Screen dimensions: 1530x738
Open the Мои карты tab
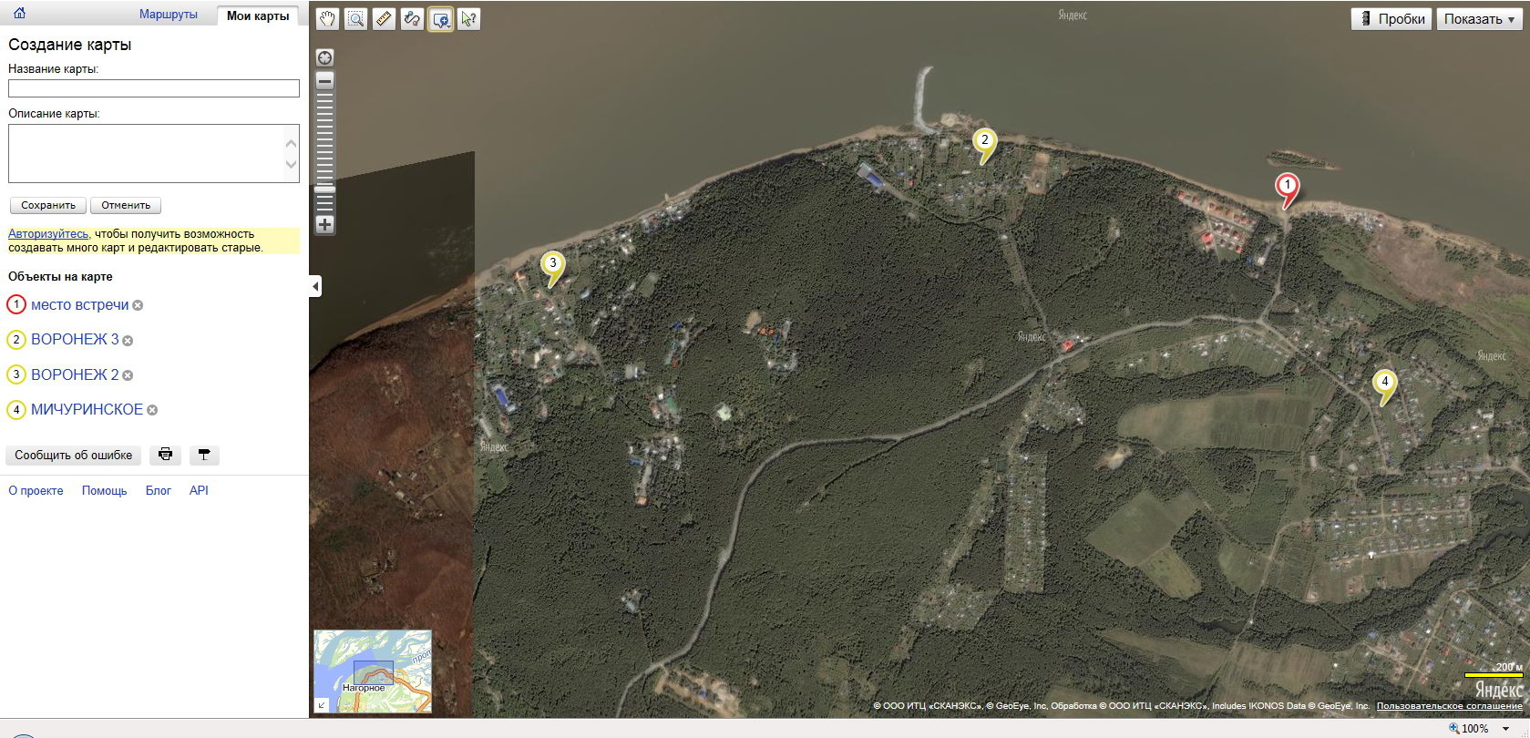pos(258,15)
